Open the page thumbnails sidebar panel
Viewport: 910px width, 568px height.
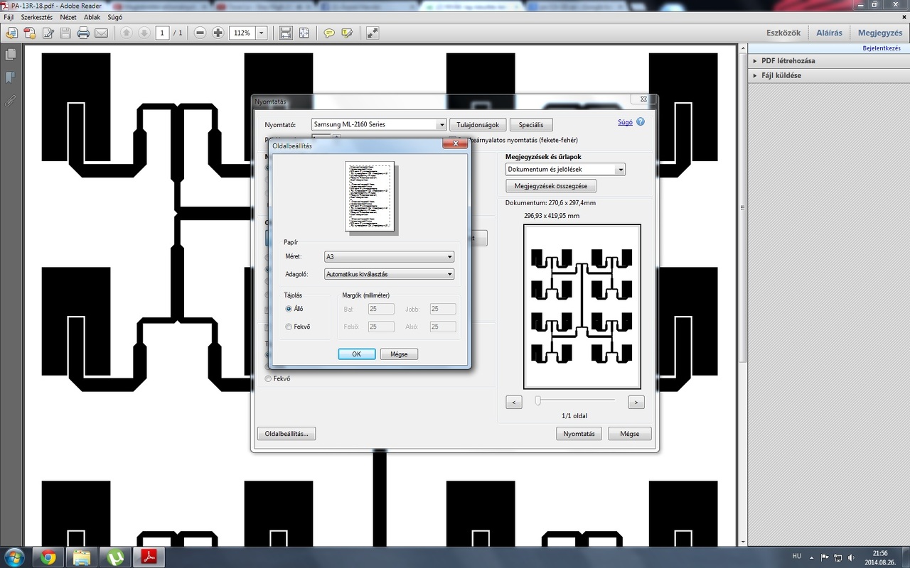(10, 55)
